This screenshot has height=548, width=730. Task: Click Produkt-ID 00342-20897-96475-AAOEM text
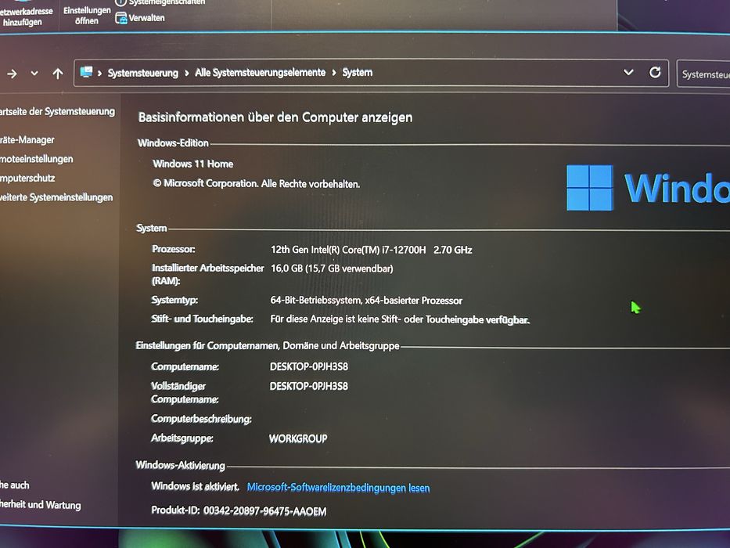pos(239,510)
